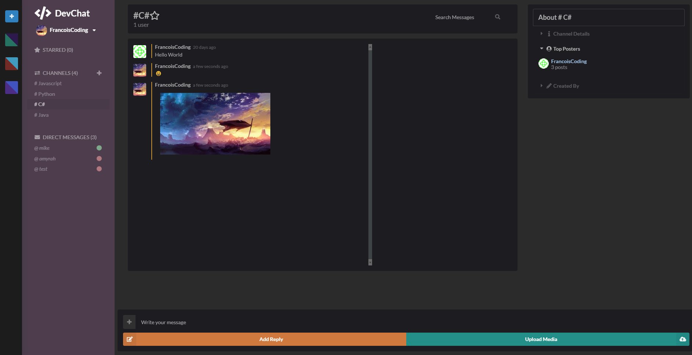Click the message list scrollbar track
The width and height of the screenshot is (692, 355).
pyautogui.click(x=370, y=155)
